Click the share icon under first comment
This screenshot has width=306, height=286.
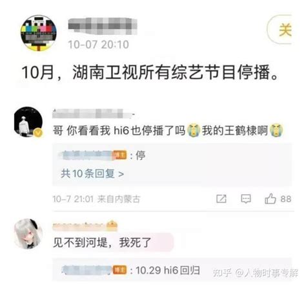point(221,199)
